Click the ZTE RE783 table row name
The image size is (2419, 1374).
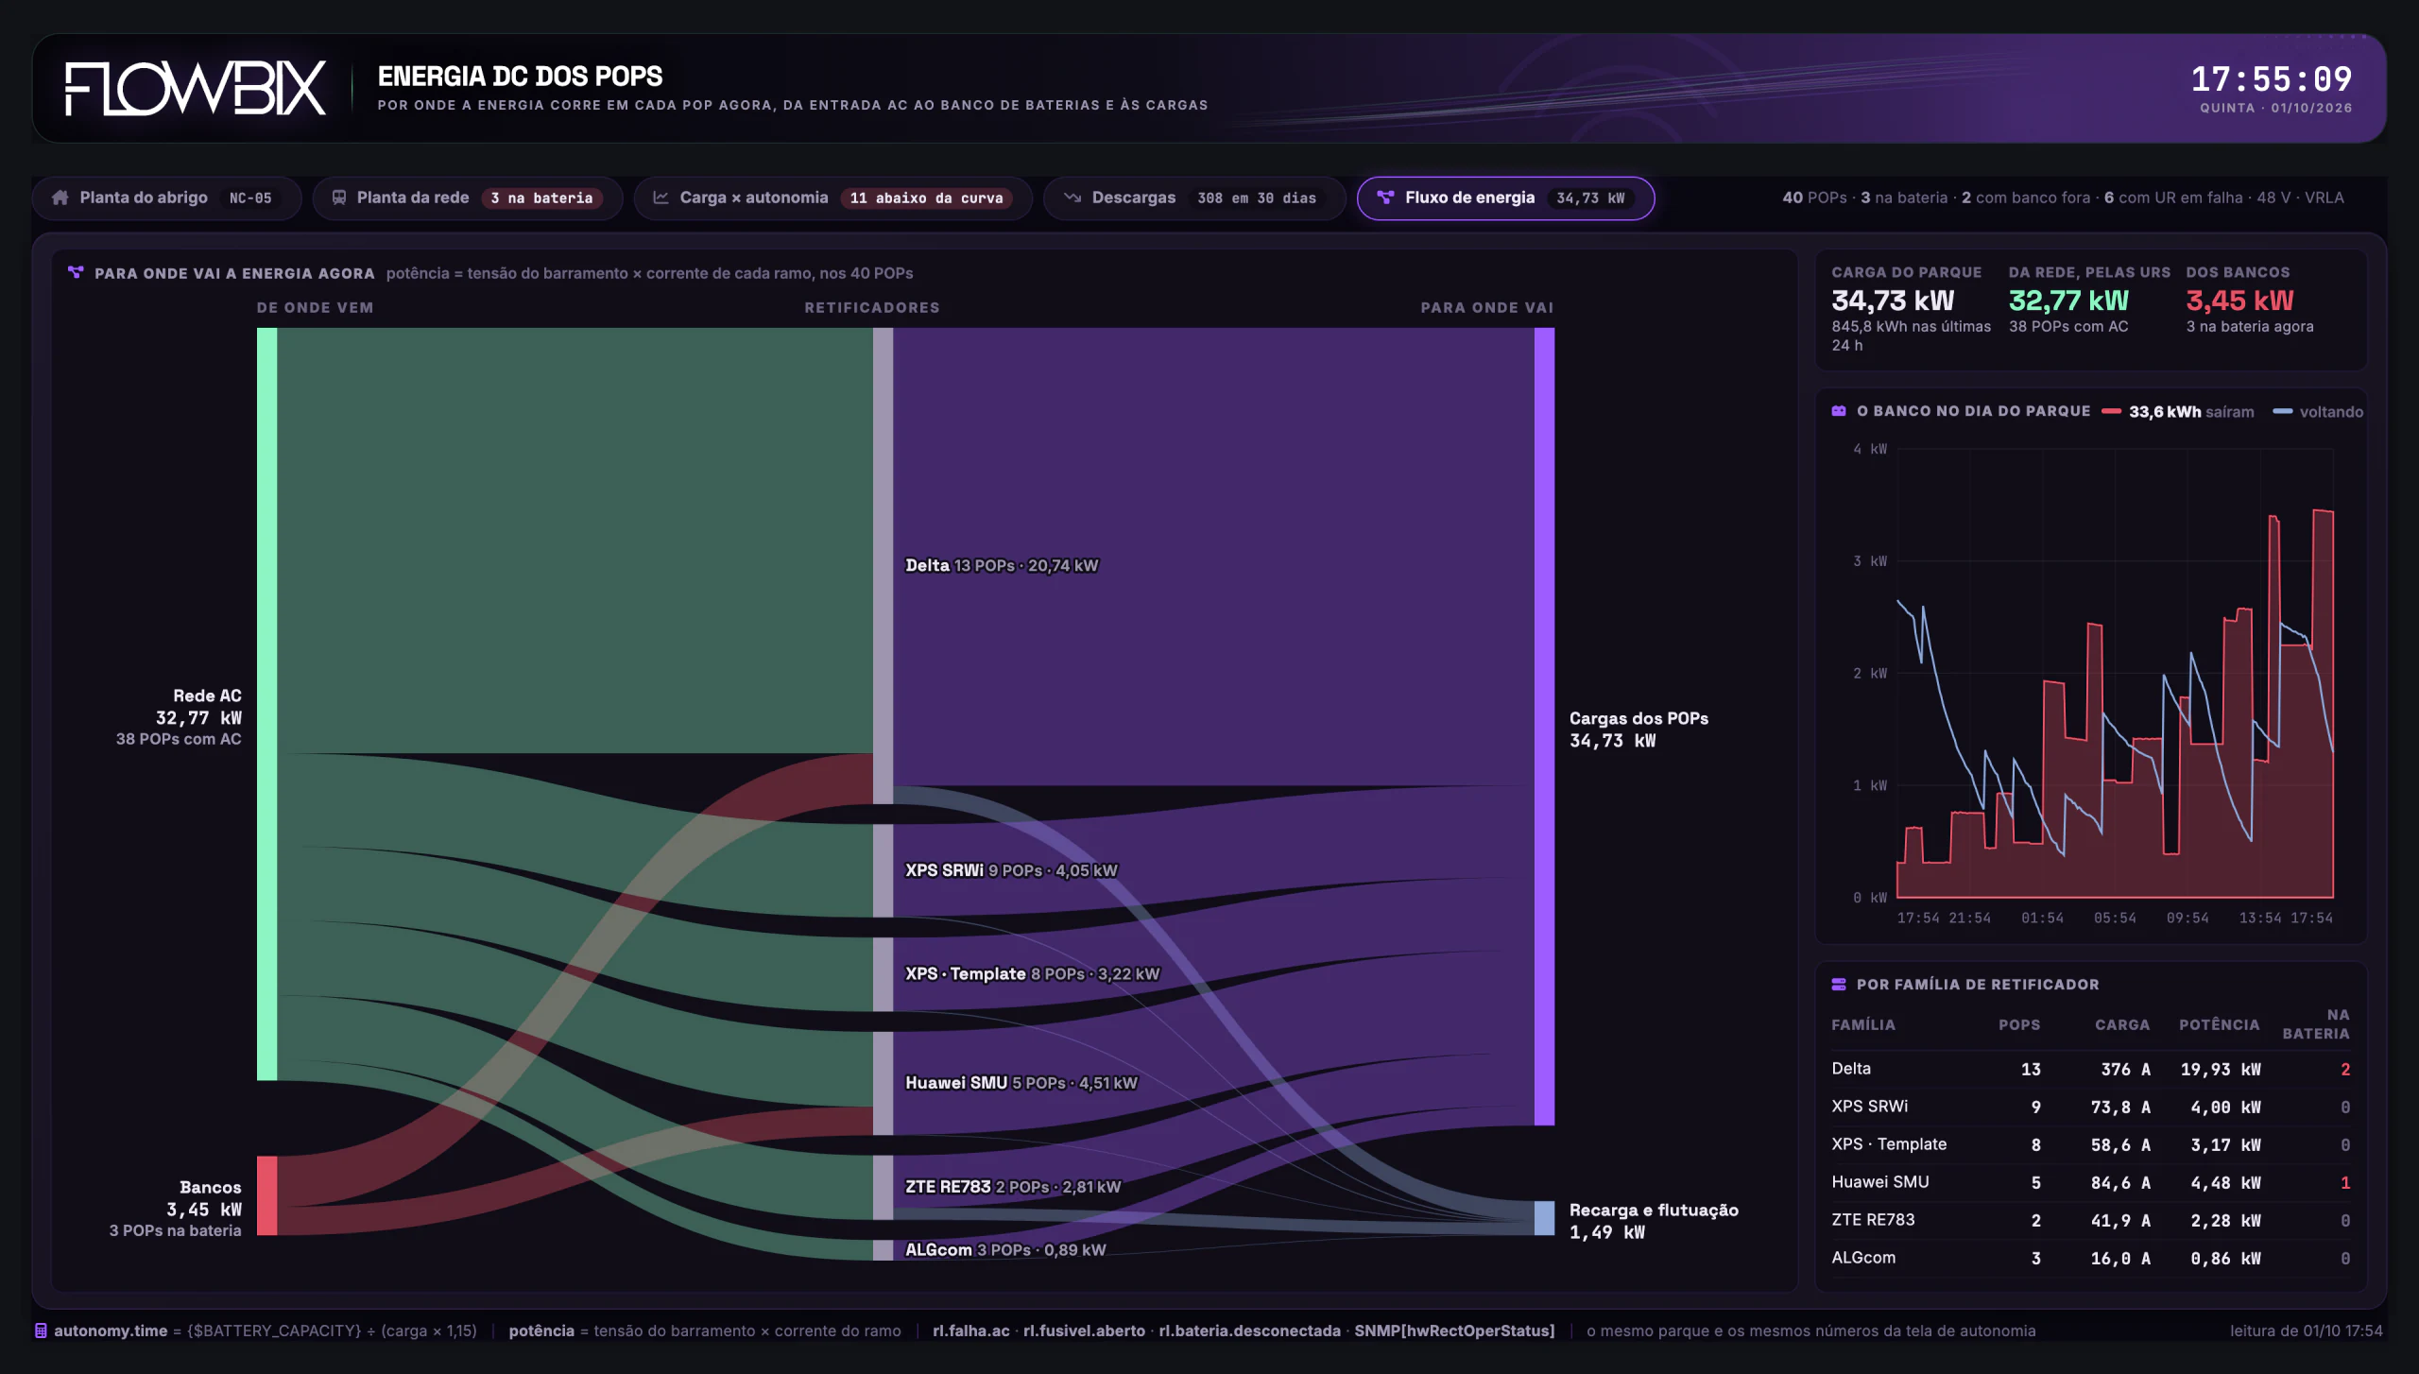pos(1873,1220)
